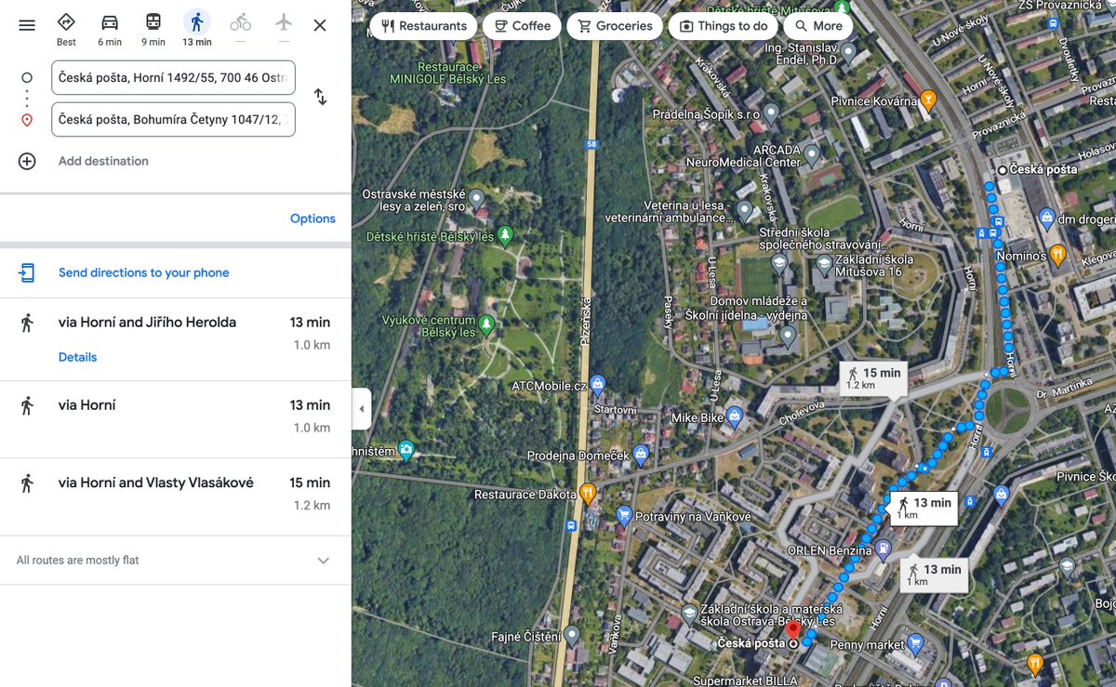Click the Mike Bike shop pin
This screenshot has height=687, width=1116.
coord(735,416)
